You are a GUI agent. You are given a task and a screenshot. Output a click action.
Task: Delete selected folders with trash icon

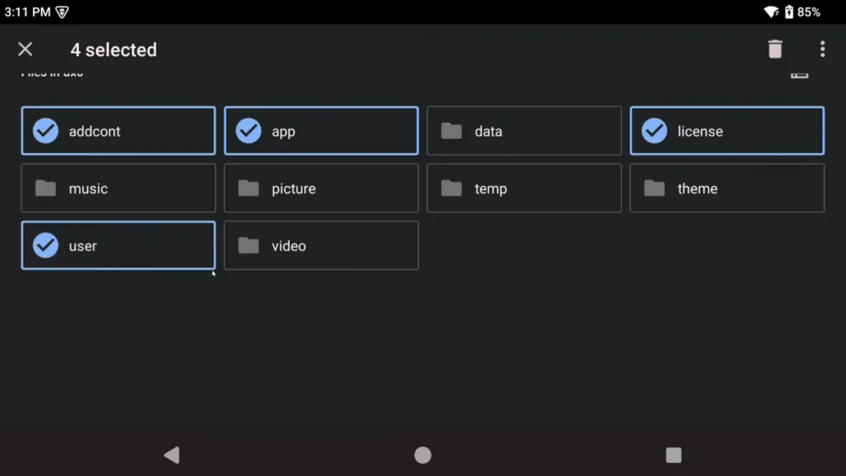pos(774,50)
